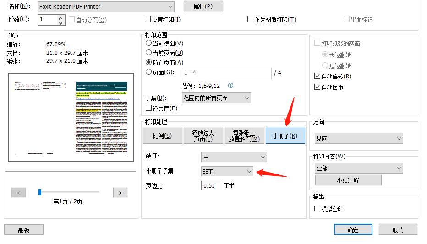Go to next preview page arrow

[120, 193]
